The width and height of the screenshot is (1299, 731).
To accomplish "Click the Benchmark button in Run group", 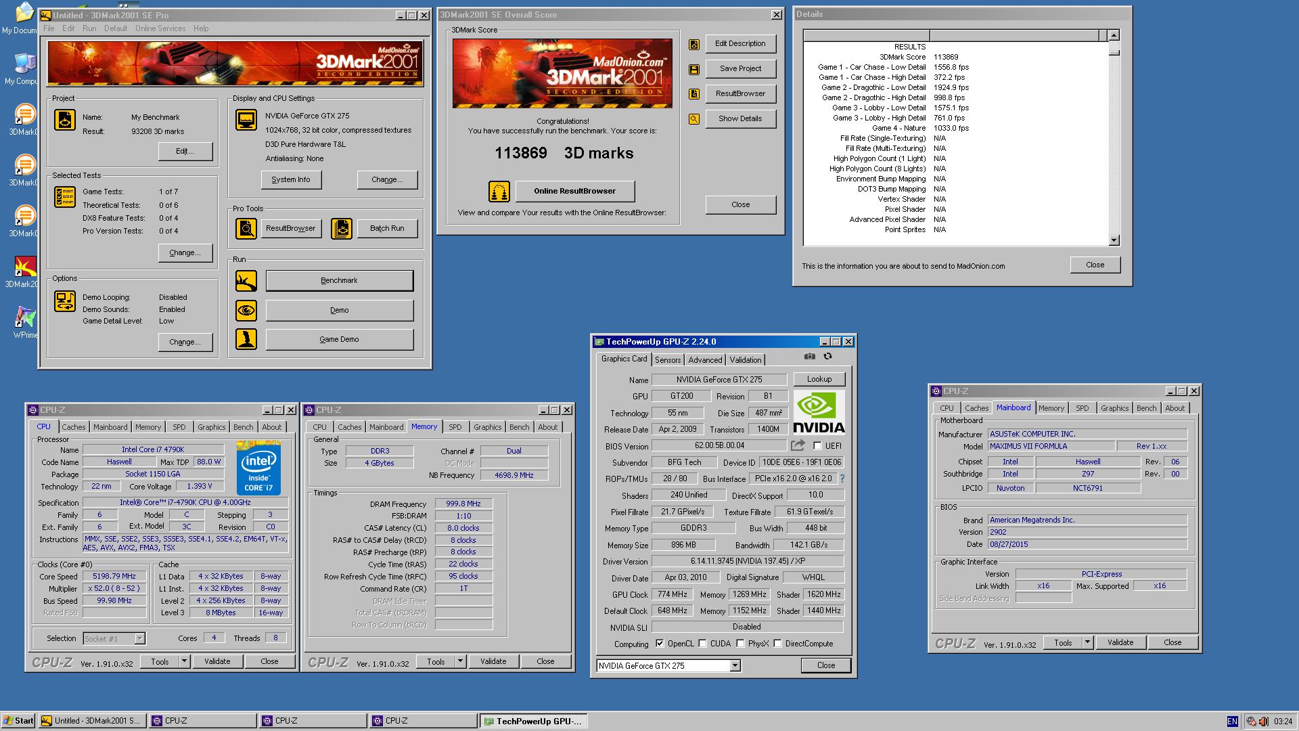I will [339, 281].
